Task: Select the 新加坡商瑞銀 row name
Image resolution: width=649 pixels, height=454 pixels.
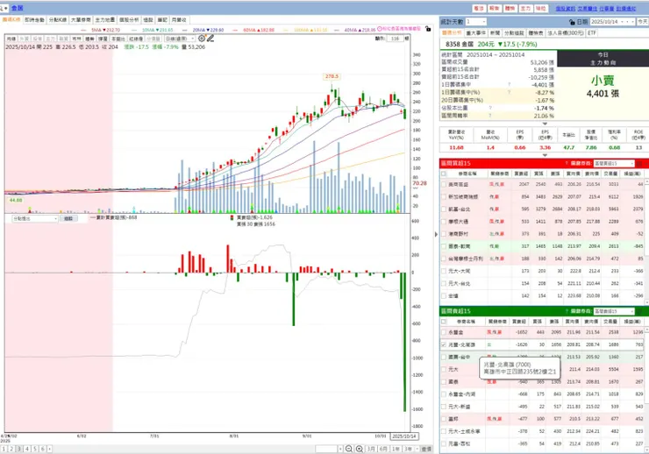Action: click(463, 197)
